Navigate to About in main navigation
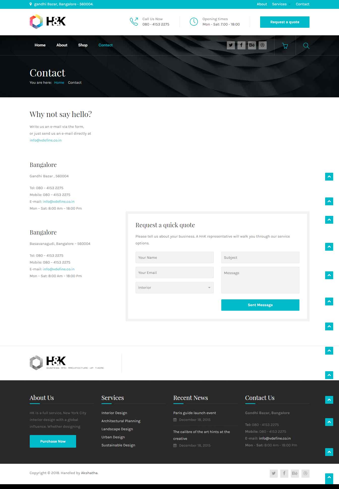The width and height of the screenshot is (339, 489). pyautogui.click(x=62, y=45)
